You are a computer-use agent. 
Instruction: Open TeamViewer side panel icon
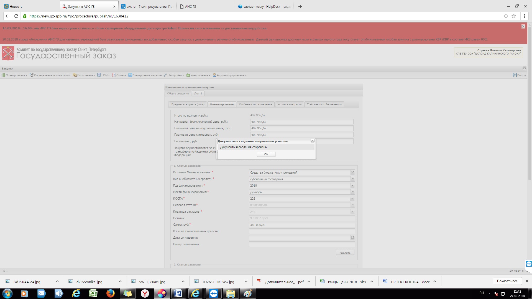[528, 264]
